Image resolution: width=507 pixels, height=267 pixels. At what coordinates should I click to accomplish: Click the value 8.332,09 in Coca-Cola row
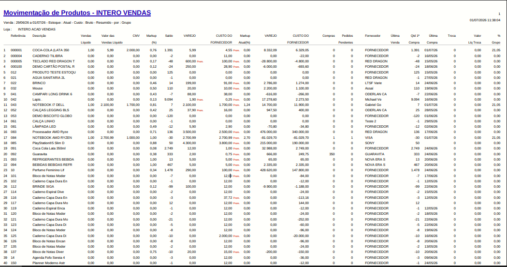point(270,50)
